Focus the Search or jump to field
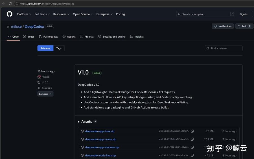The width and height of the screenshot is (254, 159). click(x=206, y=14)
